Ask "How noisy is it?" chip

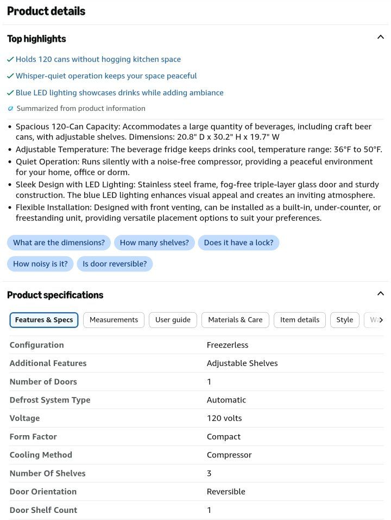(x=40, y=264)
